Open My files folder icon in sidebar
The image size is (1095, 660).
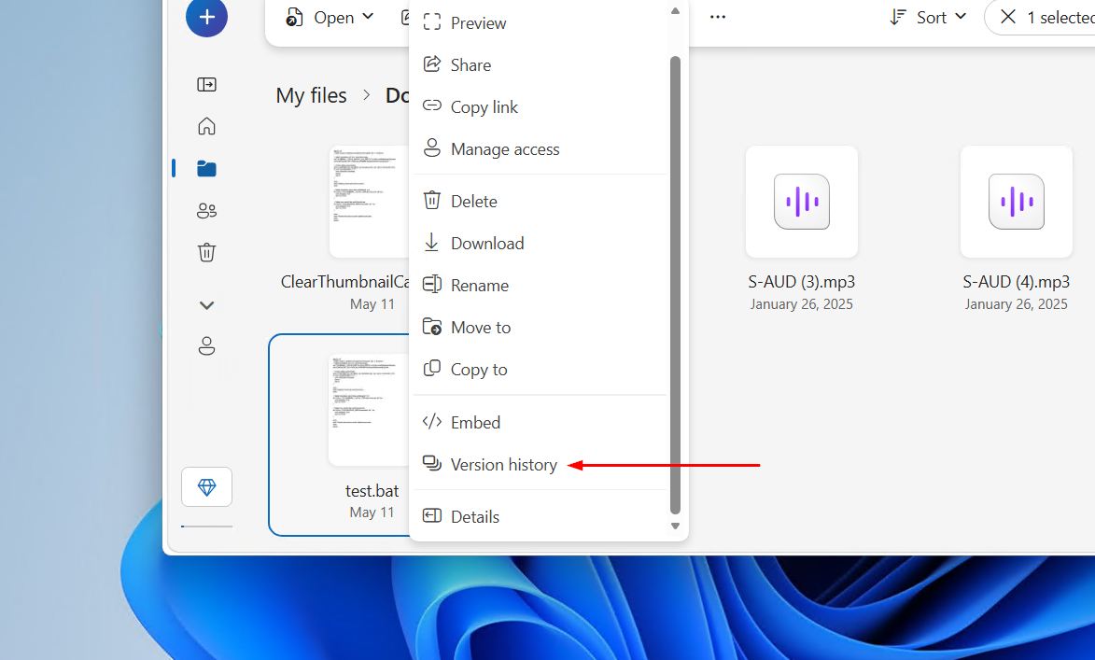tap(206, 168)
